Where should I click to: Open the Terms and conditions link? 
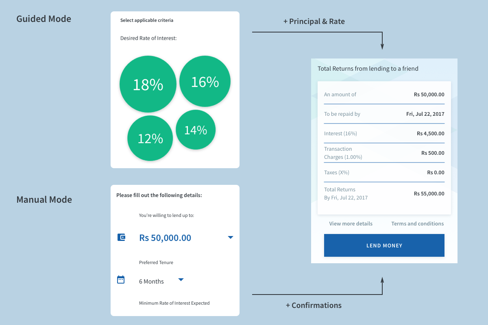click(417, 223)
